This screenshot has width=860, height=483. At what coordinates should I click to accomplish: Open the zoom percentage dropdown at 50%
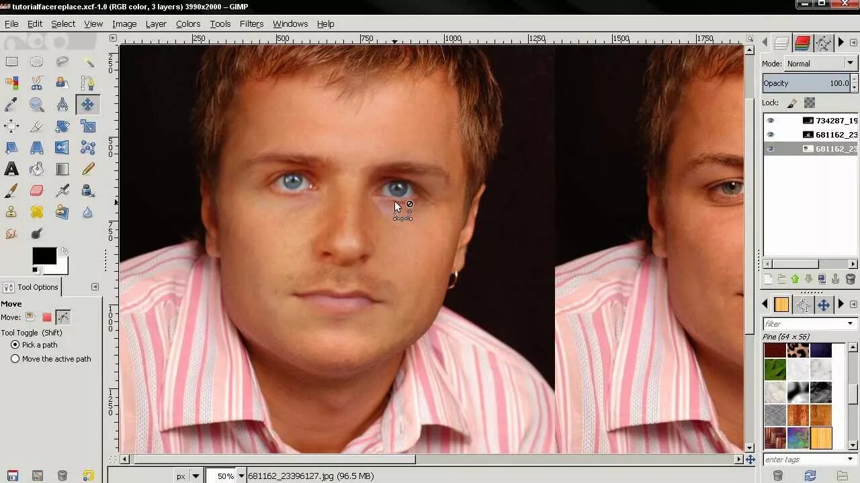241,476
